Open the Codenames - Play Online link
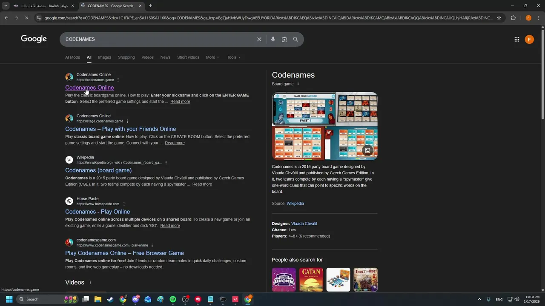This screenshot has width=545, height=306. (x=98, y=212)
